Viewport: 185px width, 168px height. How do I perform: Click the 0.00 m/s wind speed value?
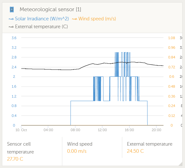coord(77,151)
